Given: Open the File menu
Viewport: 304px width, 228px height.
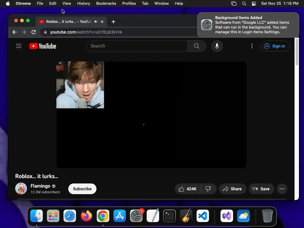Looking at the screenshot, I should tap(40, 4).
